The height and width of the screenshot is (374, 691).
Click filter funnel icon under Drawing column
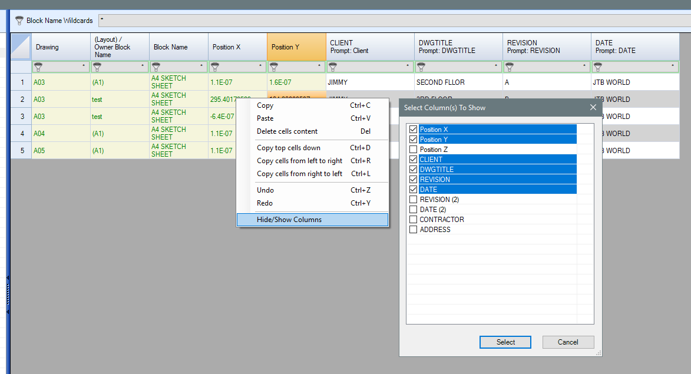click(x=38, y=67)
